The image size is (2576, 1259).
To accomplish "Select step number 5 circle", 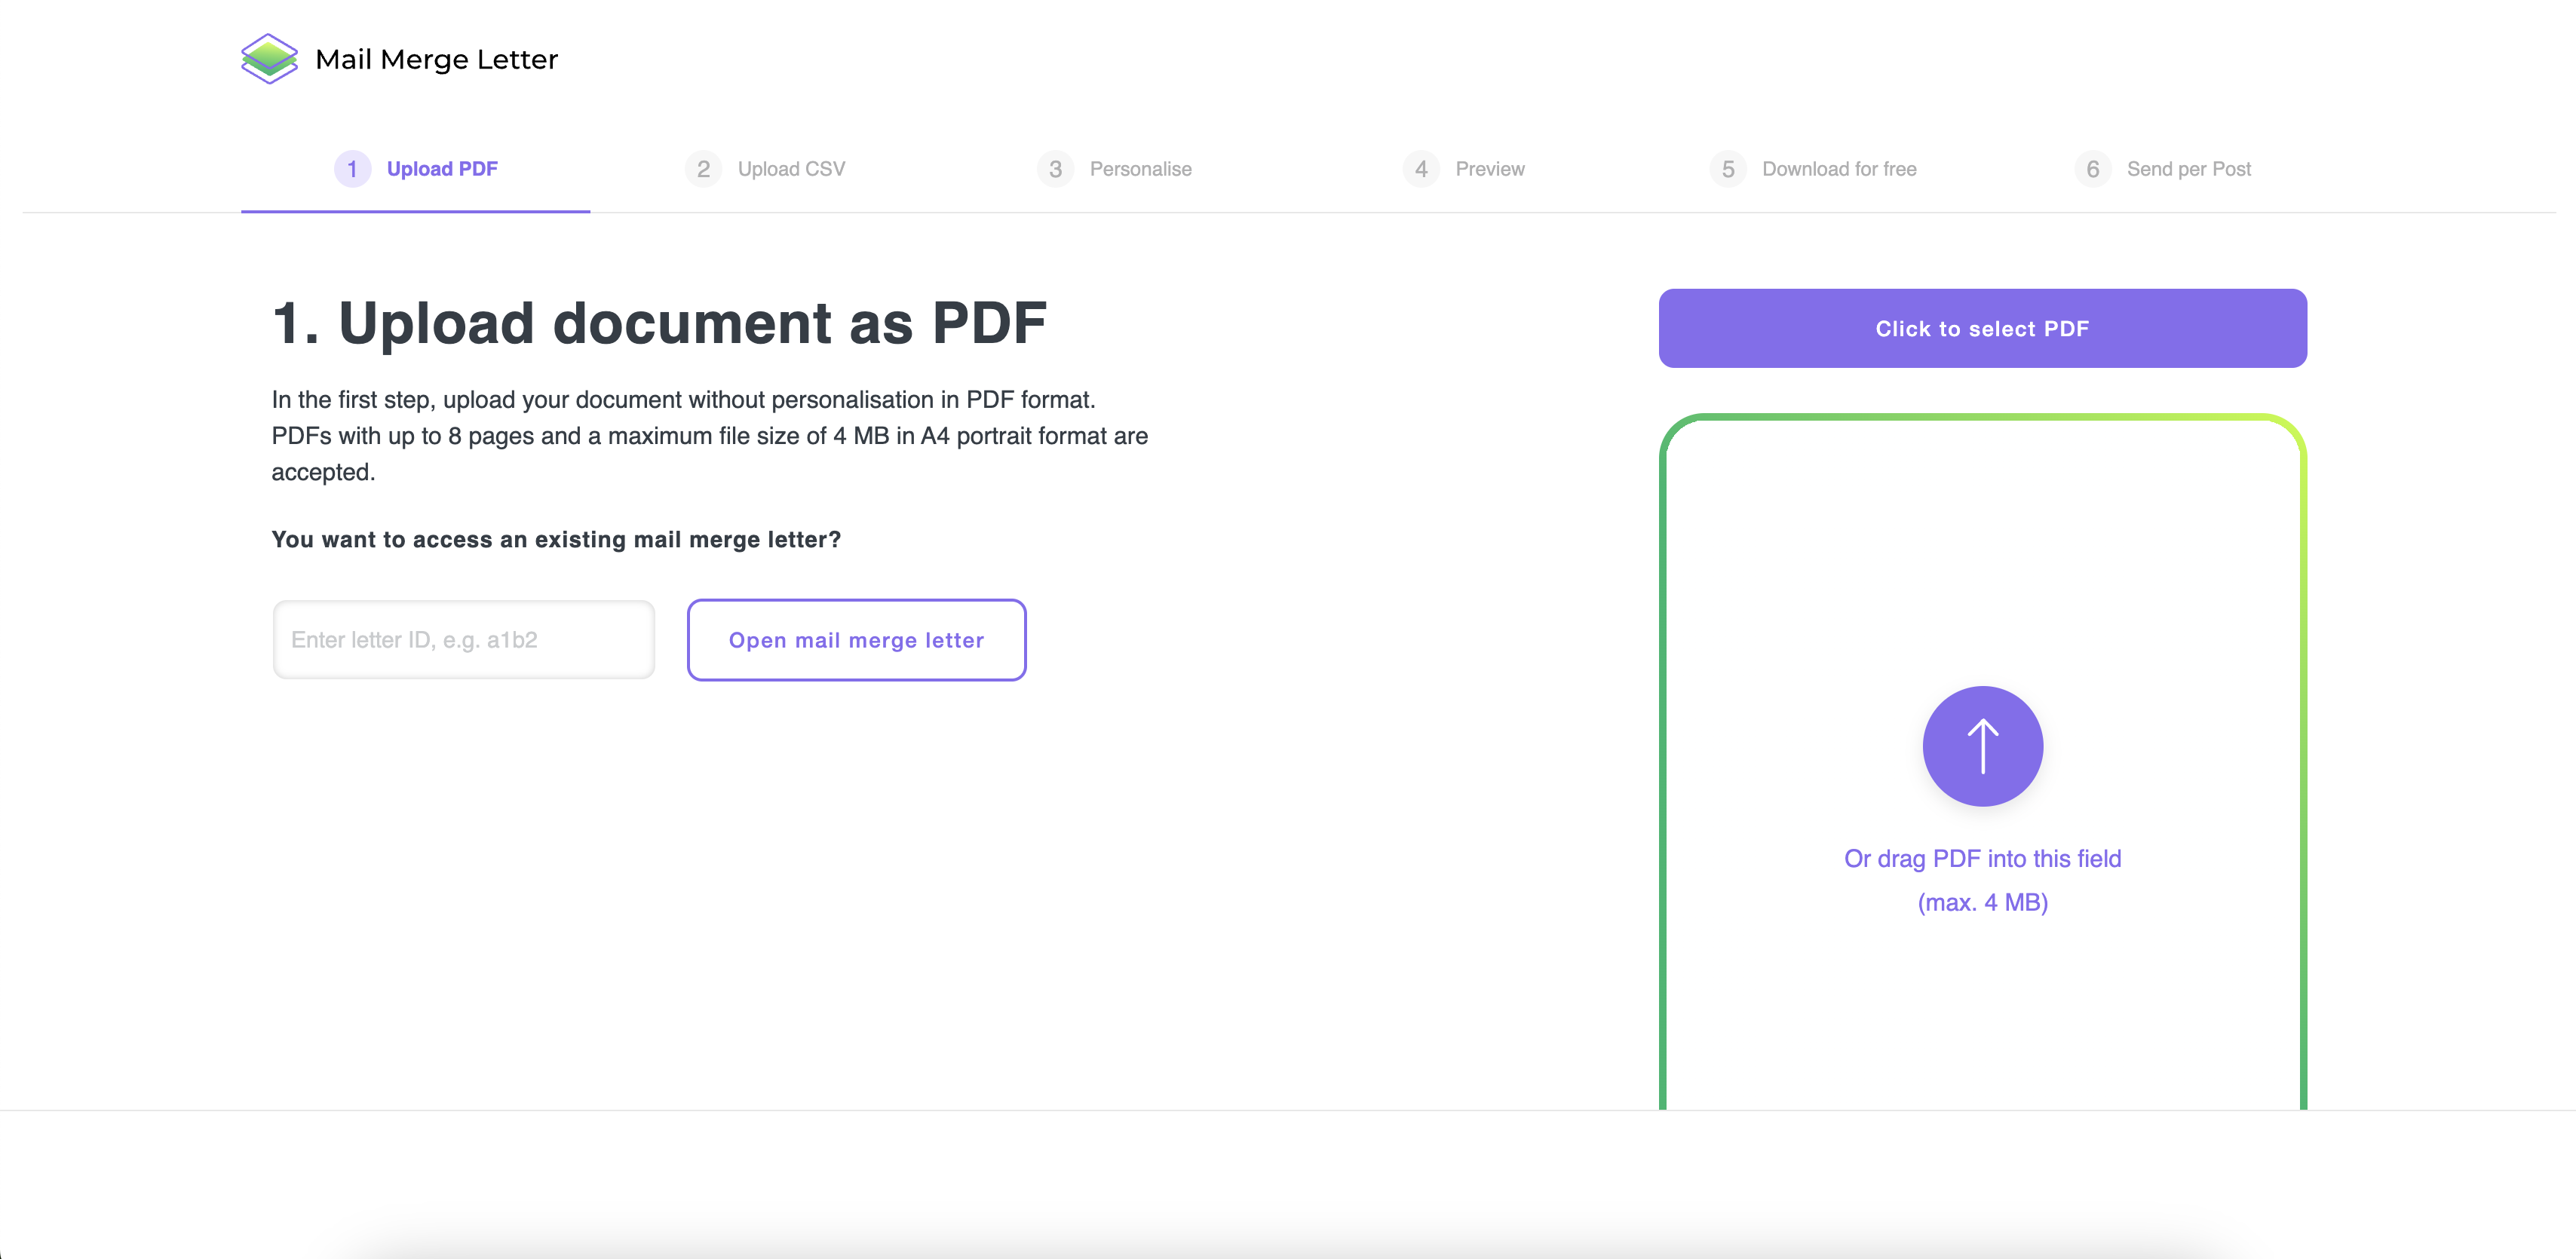I will coord(1728,169).
